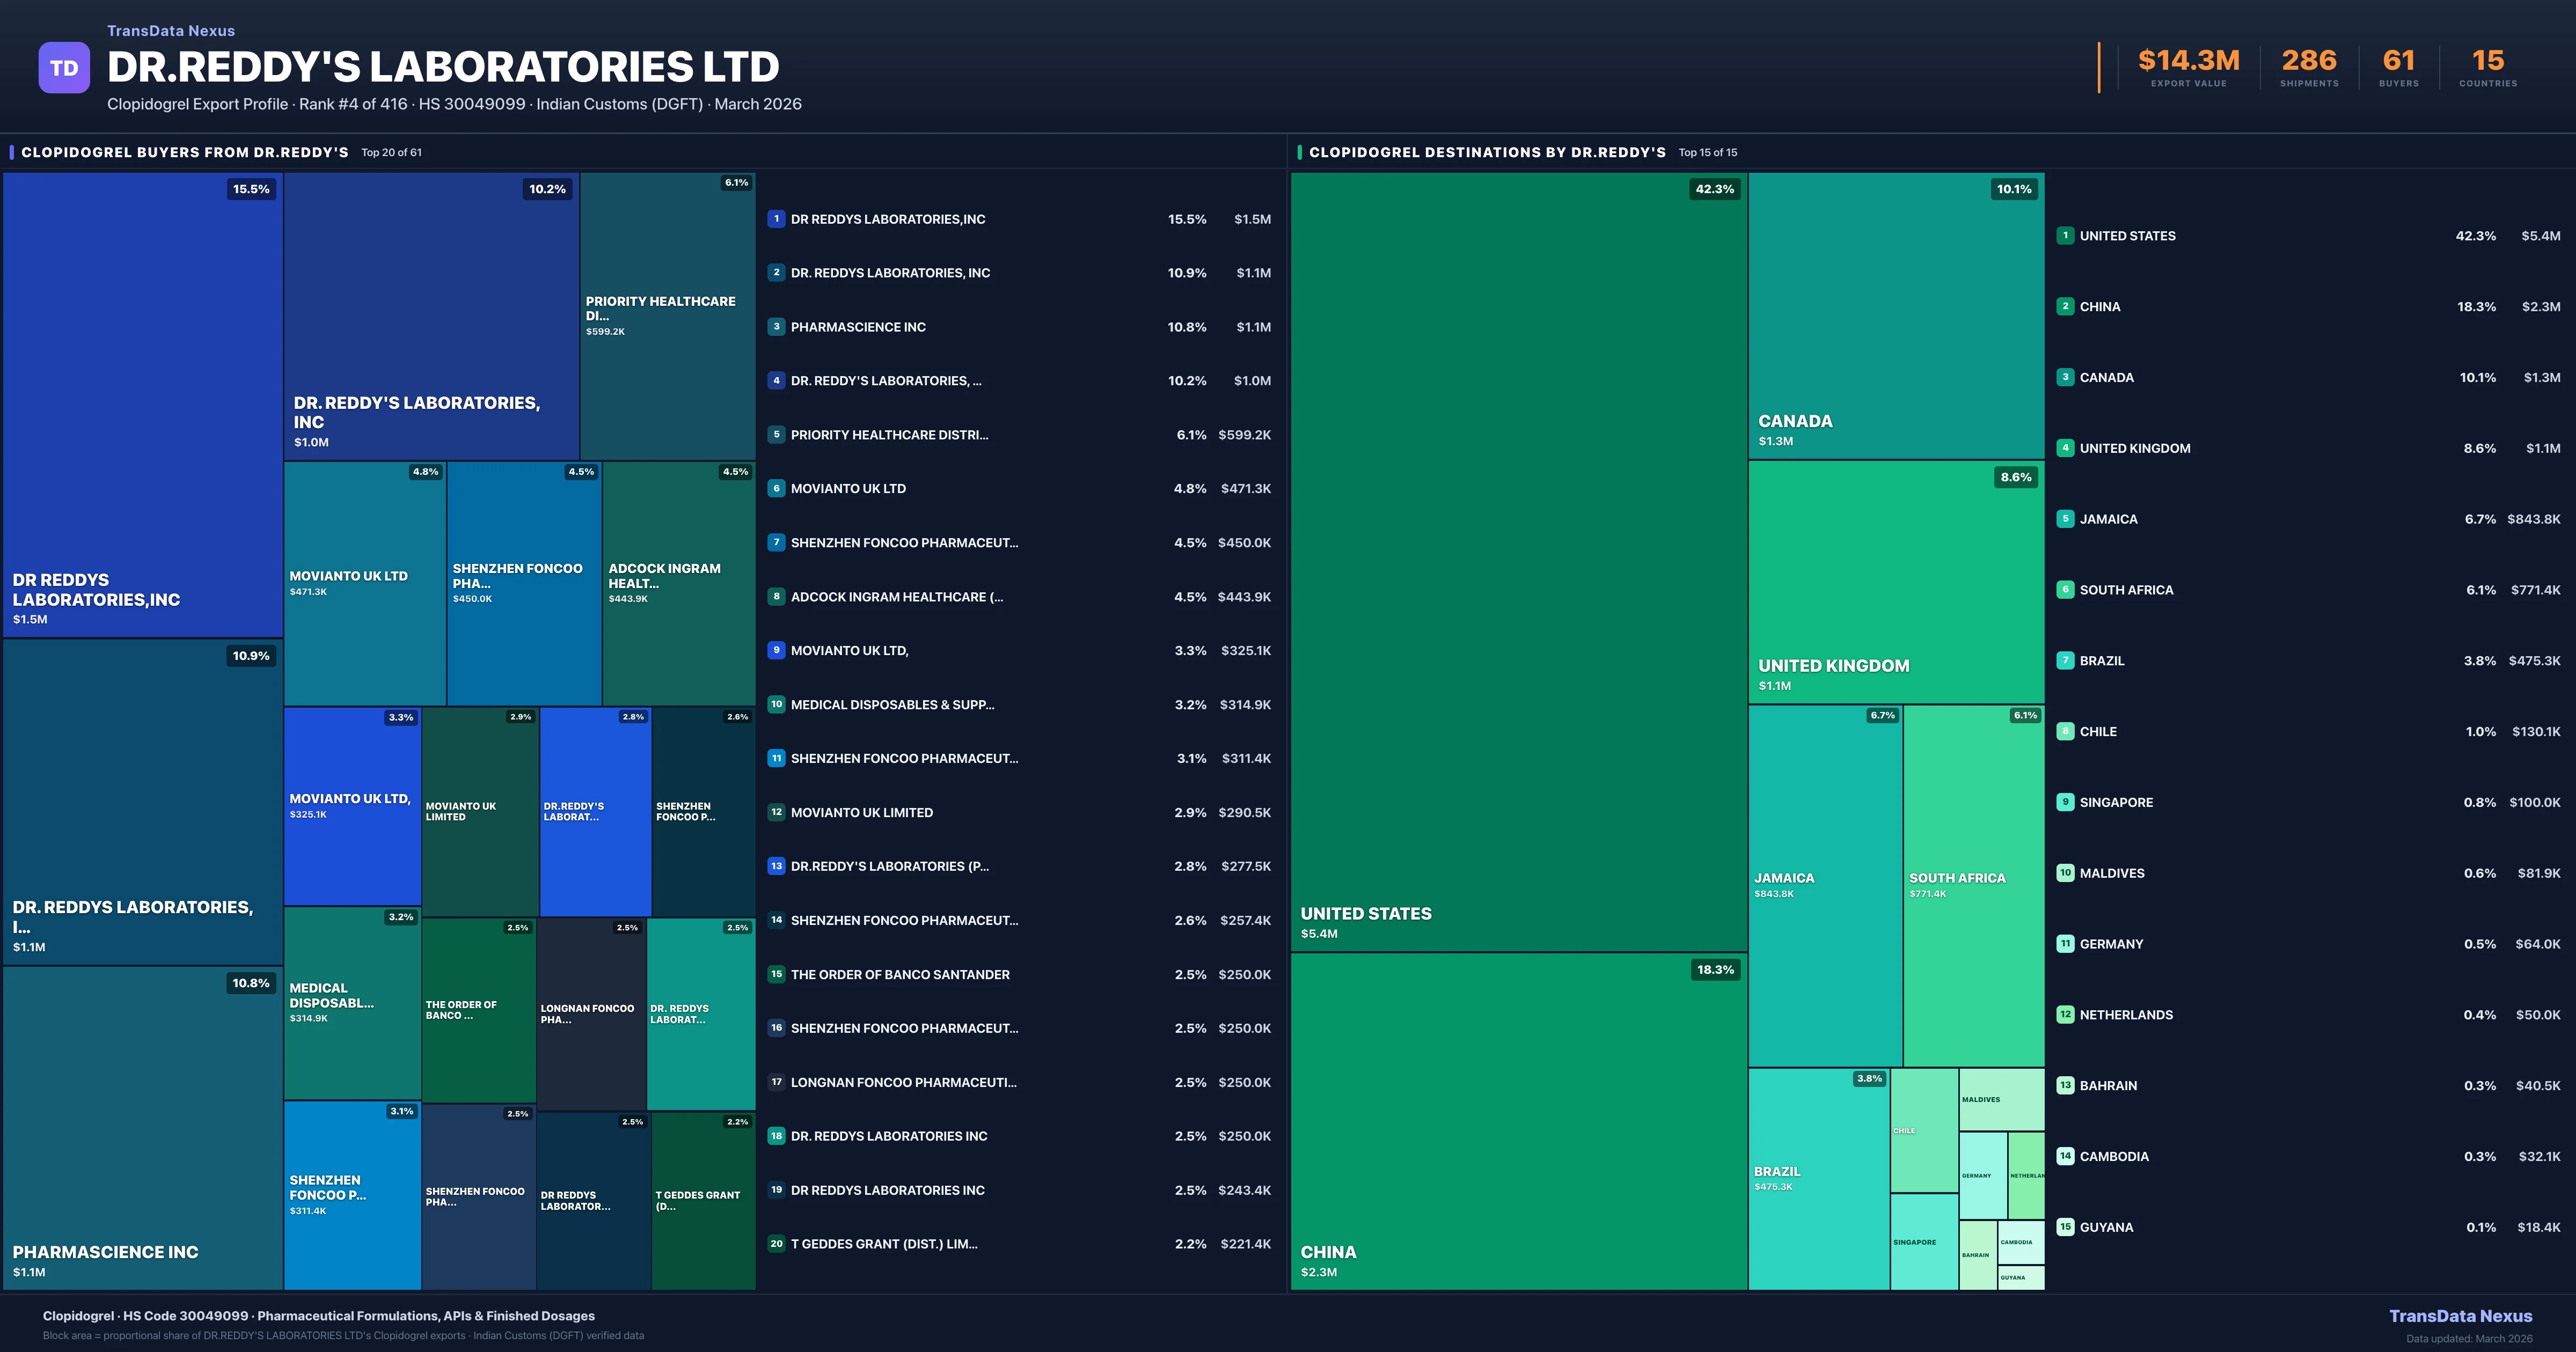The image size is (2576, 1352).
Task: Click rank badge 1 beside UNITED STATES
Action: (2065, 236)
